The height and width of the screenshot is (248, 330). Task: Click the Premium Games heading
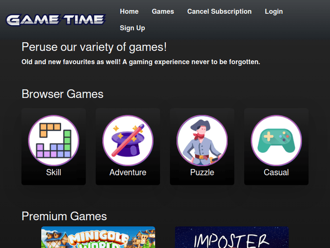(64, 216)
